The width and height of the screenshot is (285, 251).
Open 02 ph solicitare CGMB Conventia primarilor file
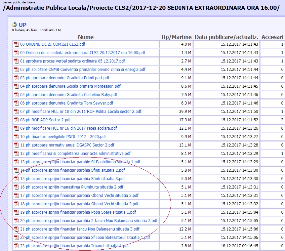coord(83,70)
